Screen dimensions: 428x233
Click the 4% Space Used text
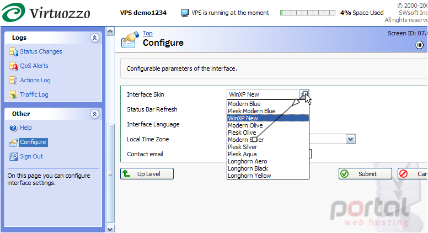tap(362, 13)
